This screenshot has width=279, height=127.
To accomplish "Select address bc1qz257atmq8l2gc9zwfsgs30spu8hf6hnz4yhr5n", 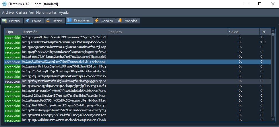I will (x=64, y=71).
